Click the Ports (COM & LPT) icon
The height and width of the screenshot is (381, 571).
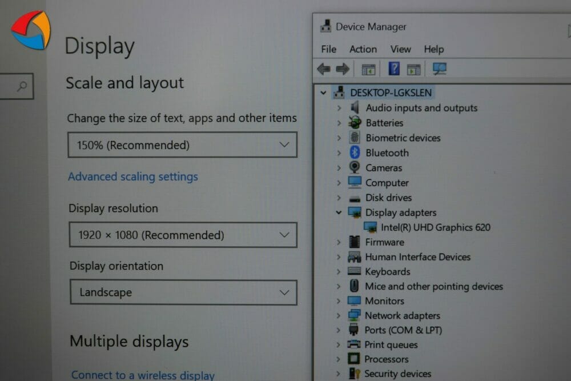(353, 330)
